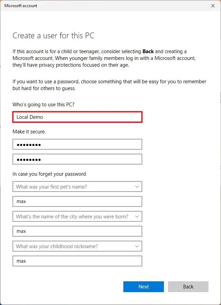Open the childhood nickname question dropdown
Image resolution: width=221 pixels, height=305 pixels.
(77, 246)
